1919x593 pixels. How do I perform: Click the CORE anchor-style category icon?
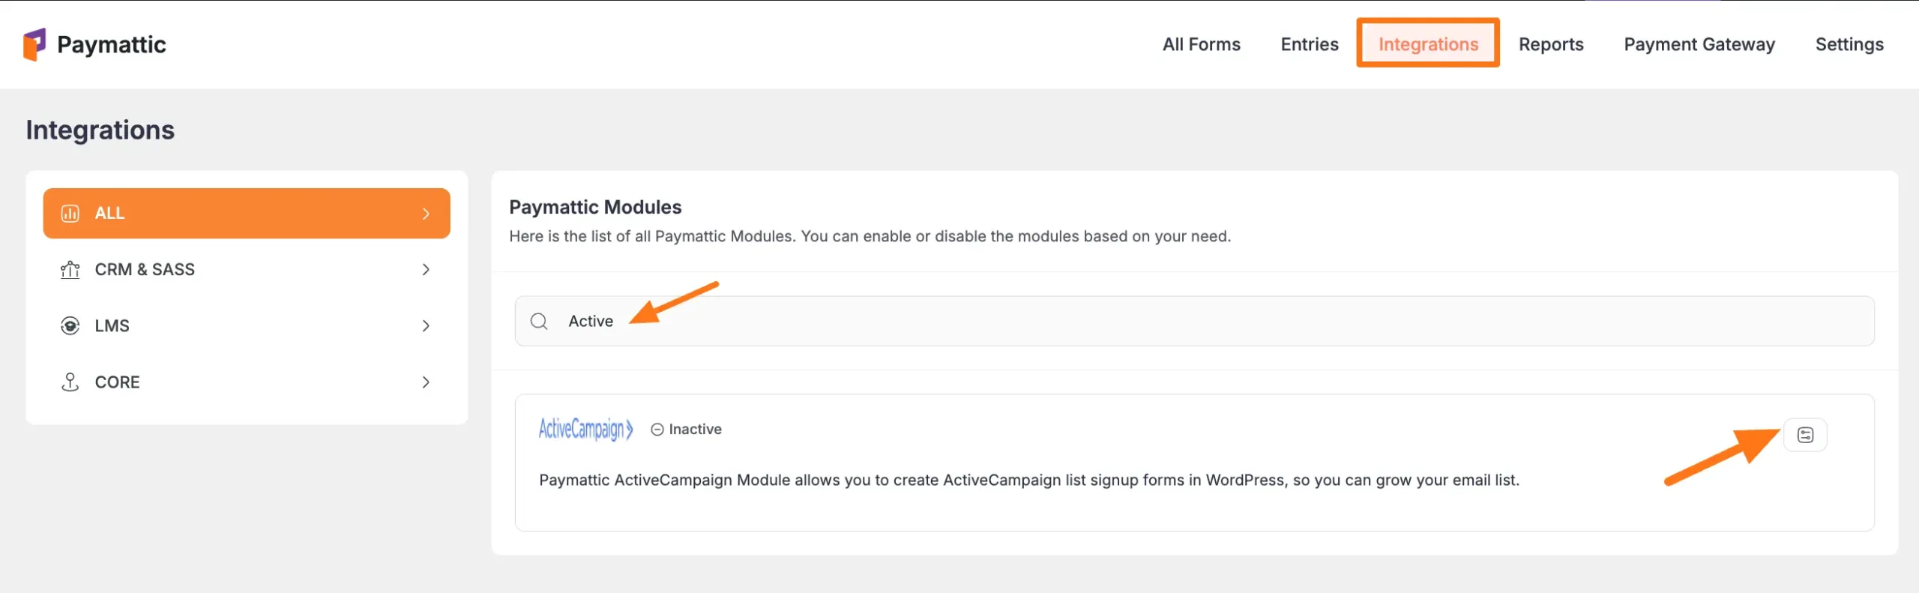(70, 382)
